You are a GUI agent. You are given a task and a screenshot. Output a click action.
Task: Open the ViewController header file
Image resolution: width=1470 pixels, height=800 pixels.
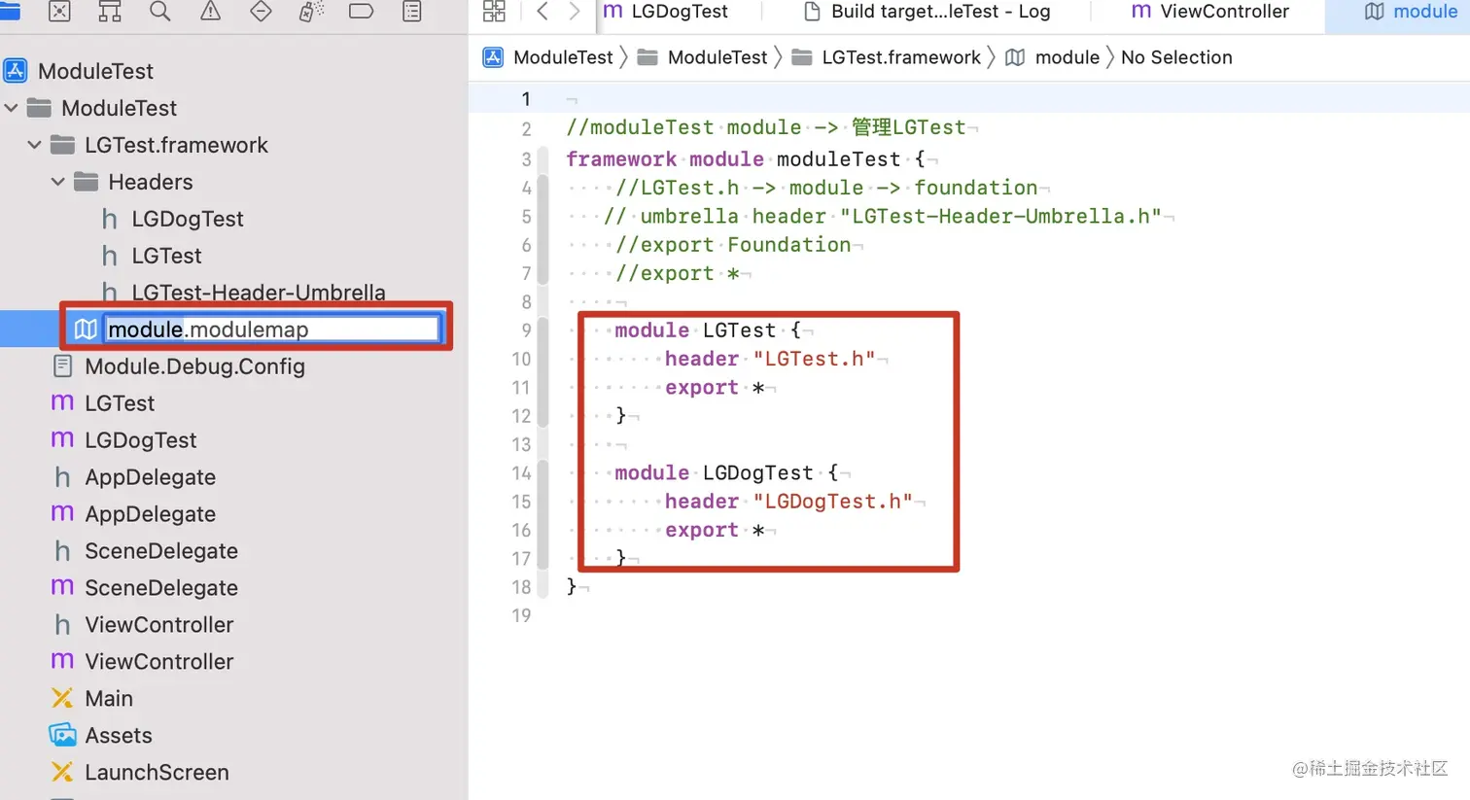click(x=158, y=625)
